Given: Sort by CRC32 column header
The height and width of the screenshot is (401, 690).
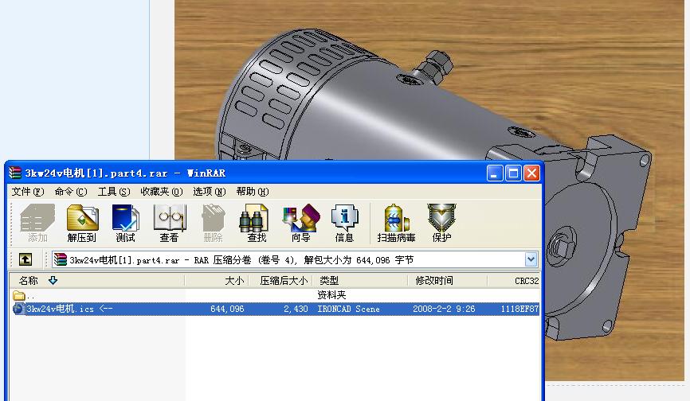Looking at the screenshot, I should [x=514, y=281].
